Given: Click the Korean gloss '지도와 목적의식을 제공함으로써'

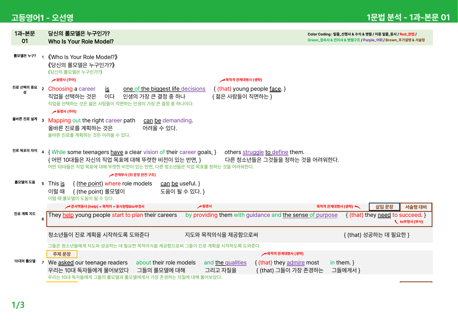Looking at the screenshot, I should (222, 235).
